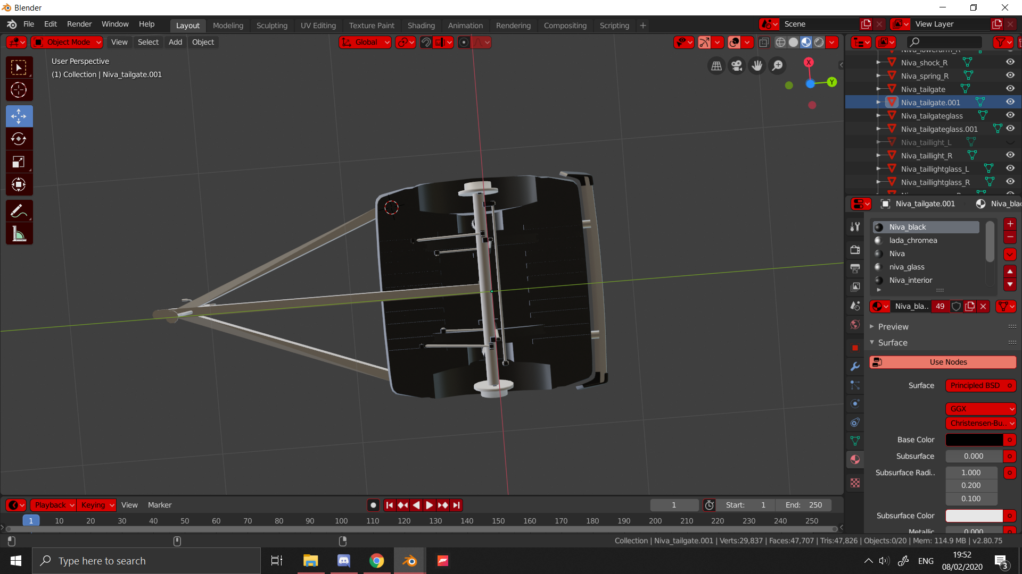Open the Render menu
Image resolution: width=1022 pixels, height=574 pixels.
[79, 24]
